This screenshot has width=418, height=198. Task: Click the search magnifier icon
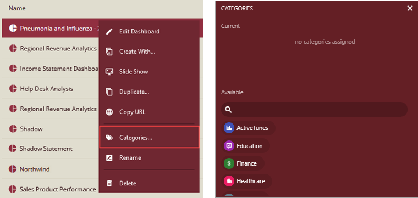(x=228, y=110)
